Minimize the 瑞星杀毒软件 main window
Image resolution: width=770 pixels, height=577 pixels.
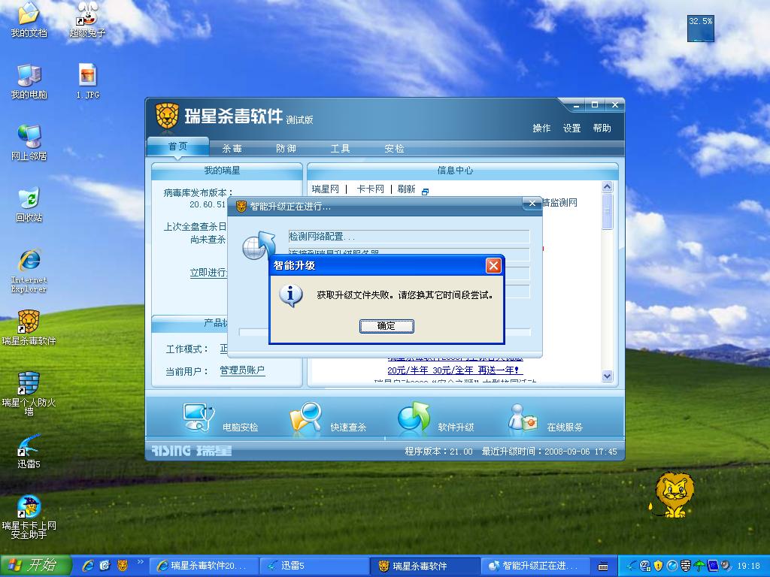576,105
